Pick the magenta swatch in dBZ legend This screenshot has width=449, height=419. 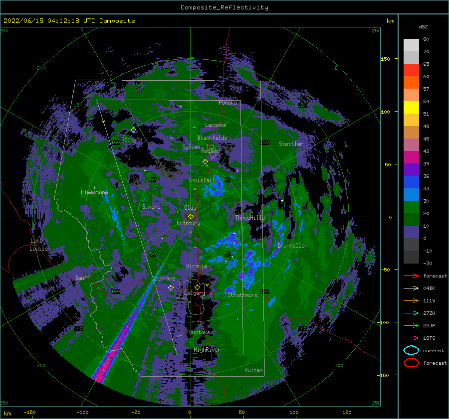pyautogui.click(x=411, y=157)
